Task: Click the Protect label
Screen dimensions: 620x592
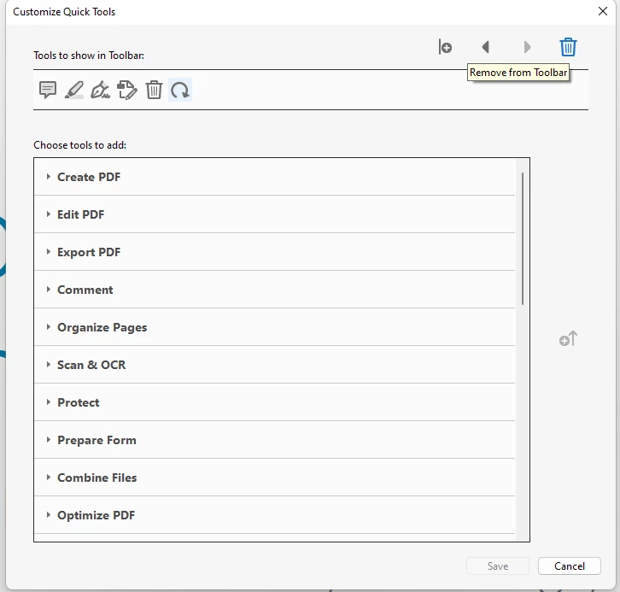Action: click(x=79, y=402)
